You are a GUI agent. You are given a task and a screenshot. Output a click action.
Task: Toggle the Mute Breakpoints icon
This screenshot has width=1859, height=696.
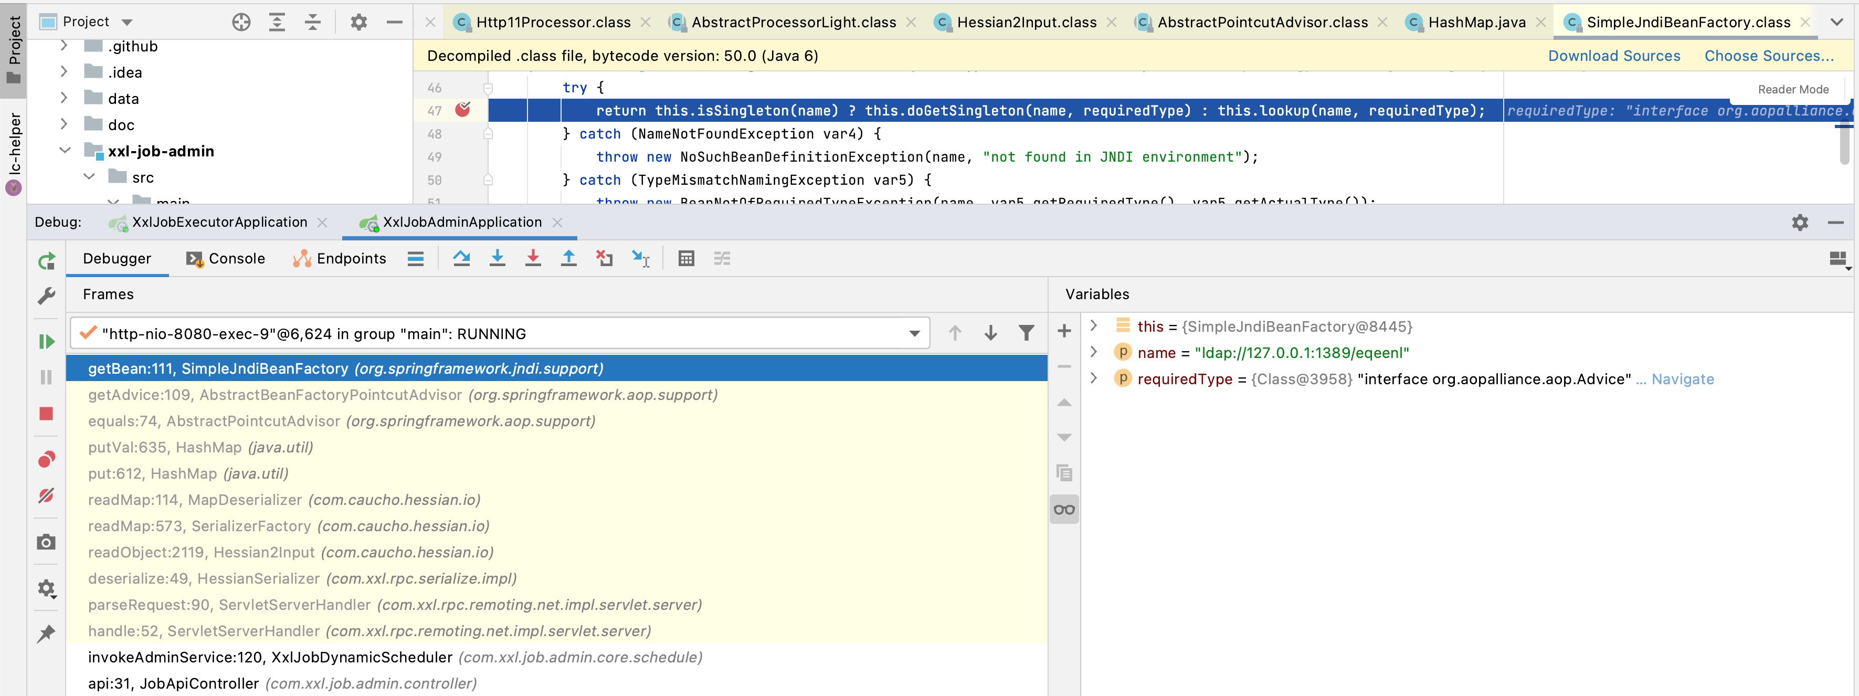pyautogui.click(x=46, y=496)
